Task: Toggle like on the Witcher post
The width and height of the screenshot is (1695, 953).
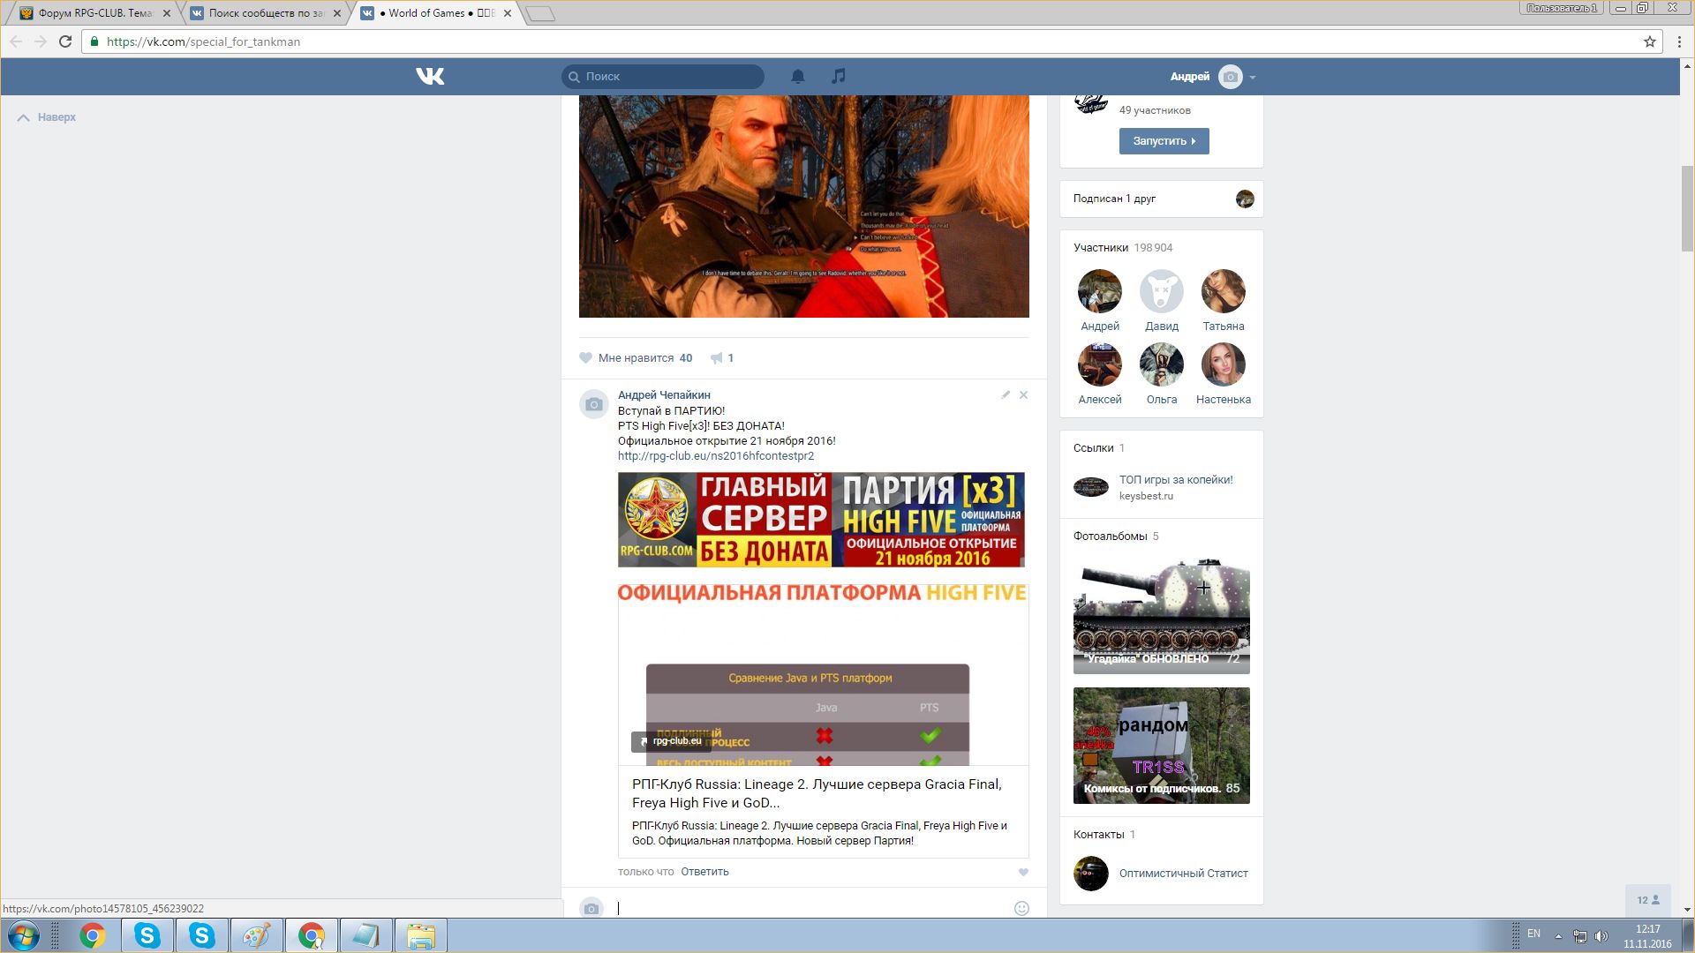Action: click(586, 358)
